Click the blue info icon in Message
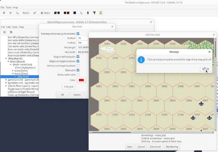This screenshot has height=152, width=218. 141,60
